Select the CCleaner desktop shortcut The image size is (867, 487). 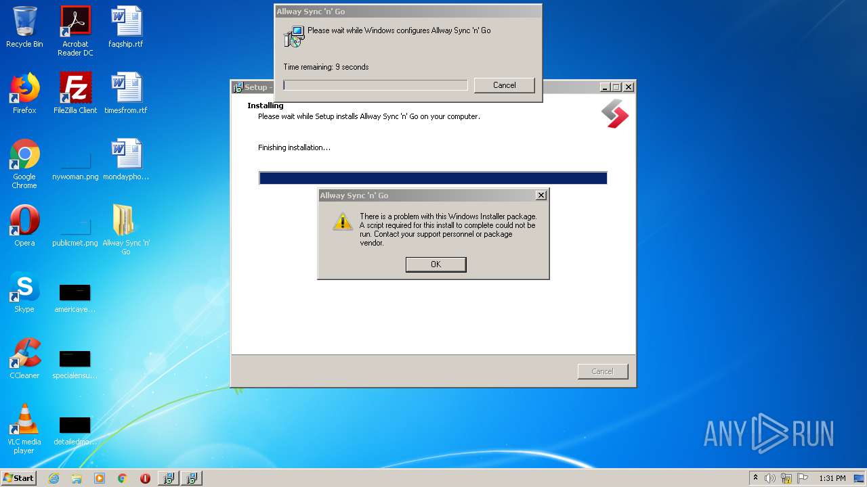tap(24, 358)
